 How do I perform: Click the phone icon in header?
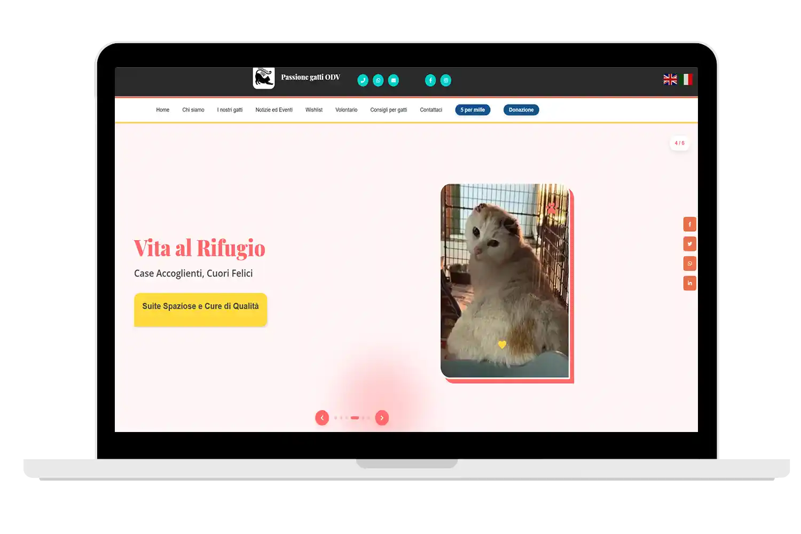(x=363, y=80)
